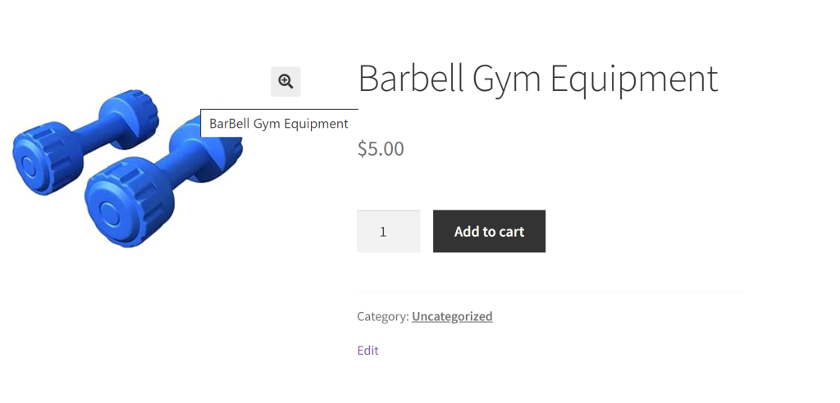Click the word Barbell in the title
840x403 pixels.
(410, 78)
